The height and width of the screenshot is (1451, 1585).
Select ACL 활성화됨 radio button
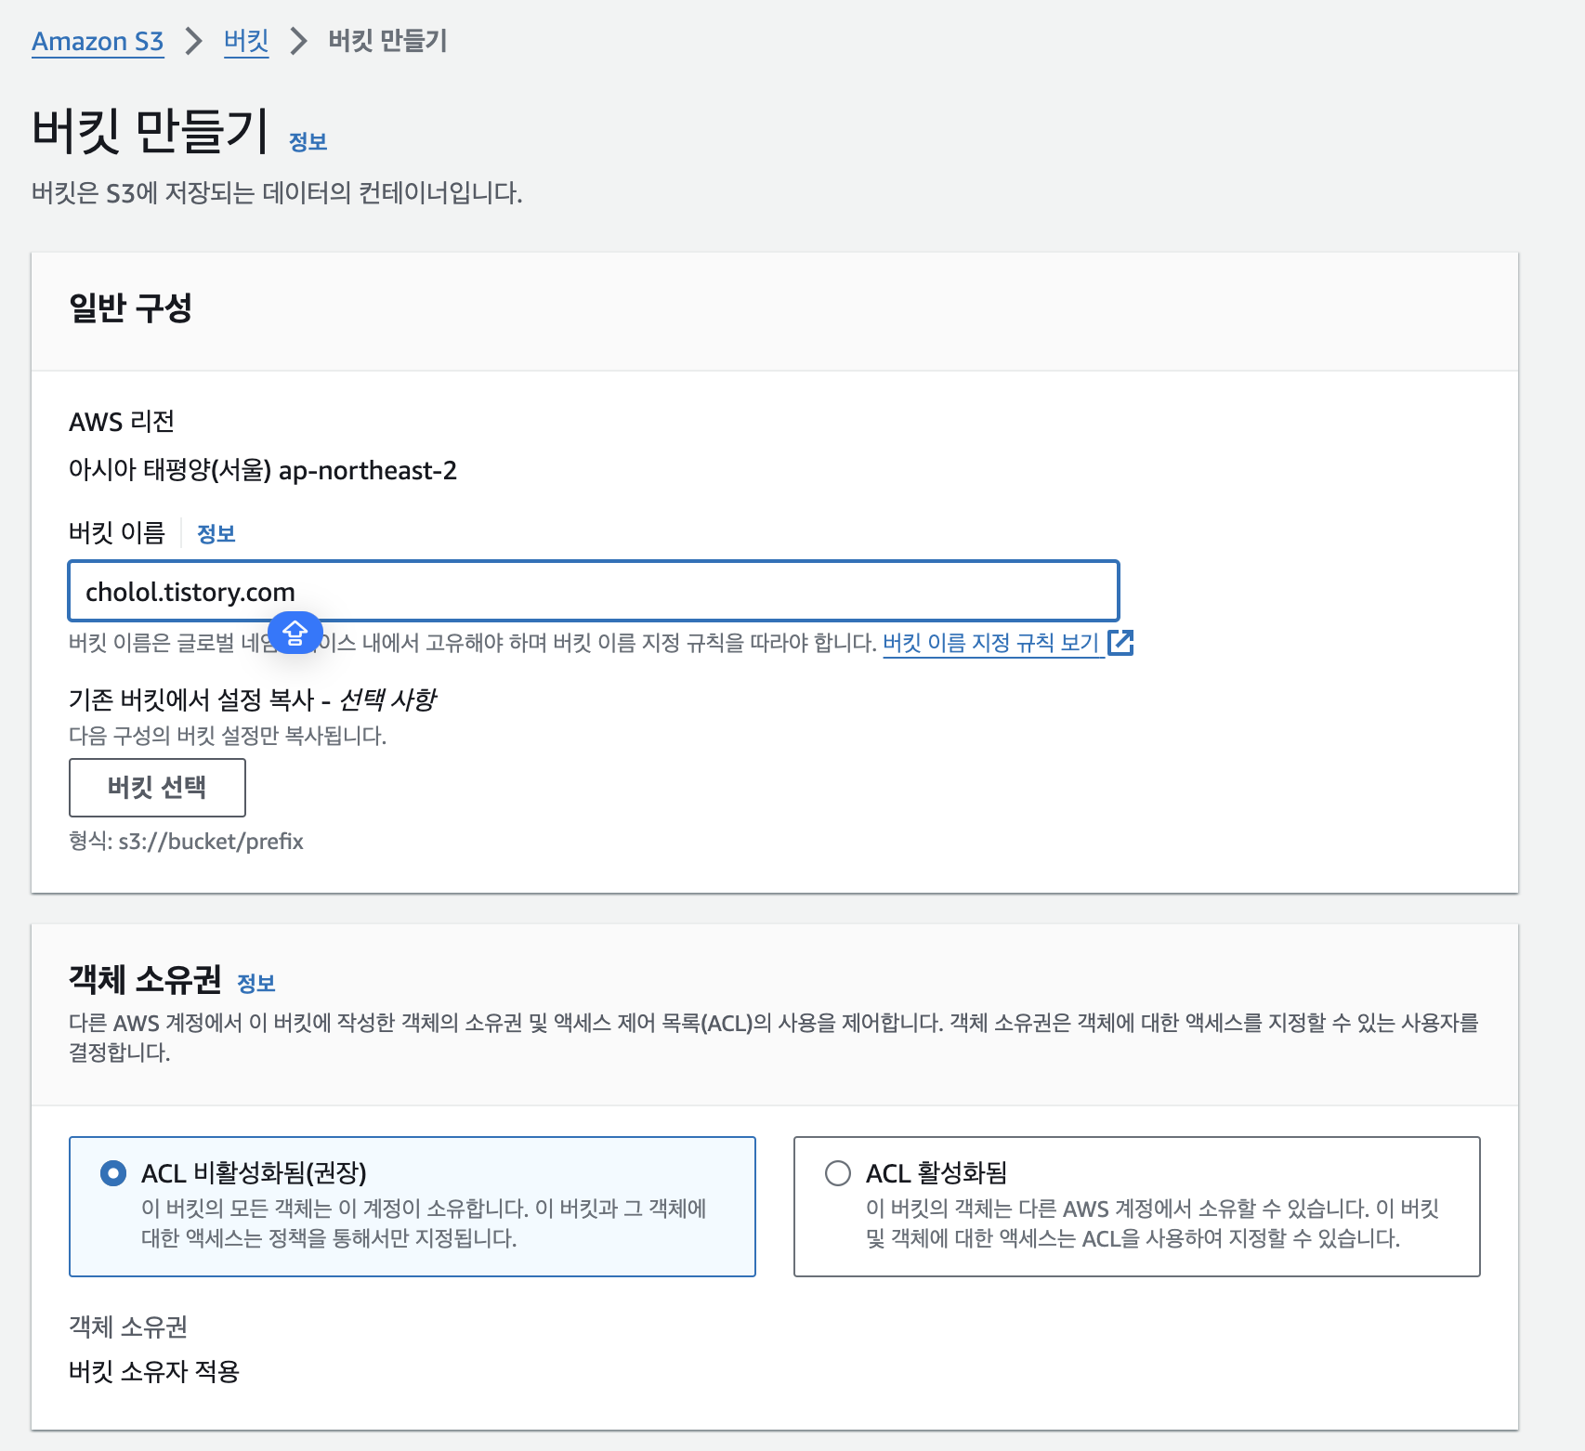point(838,1173)
